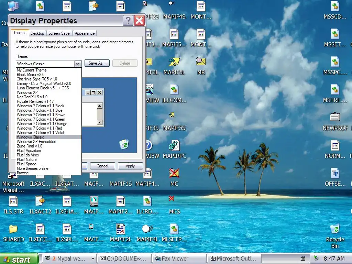Select the NEWPROF desktop icon

pos(335,122)
